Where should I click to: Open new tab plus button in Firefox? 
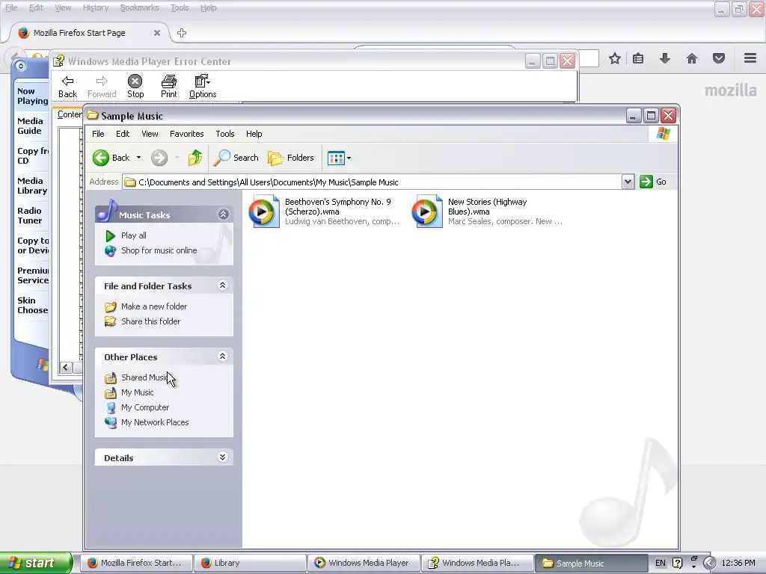182,33
